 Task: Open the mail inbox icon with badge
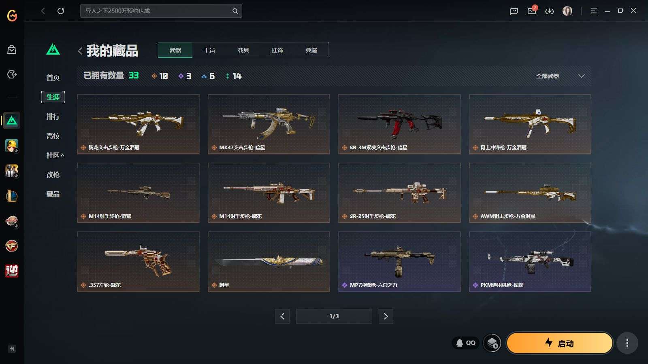532,10
